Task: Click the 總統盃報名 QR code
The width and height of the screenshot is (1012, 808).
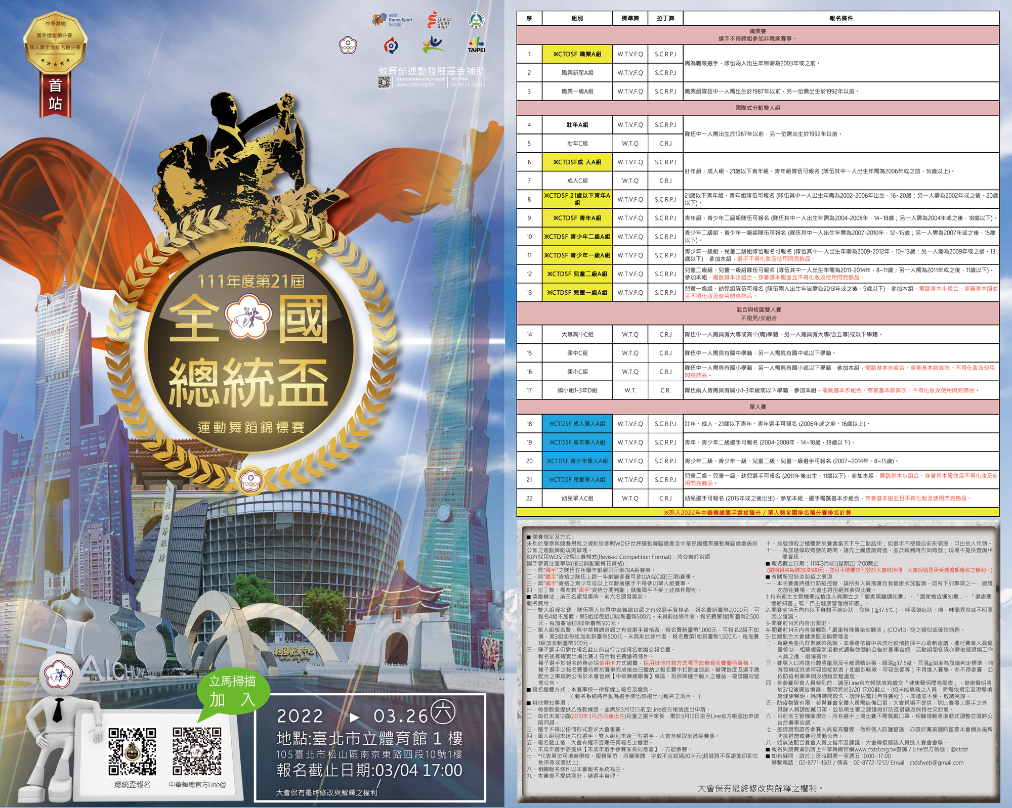Action: [x=133, y=751]
